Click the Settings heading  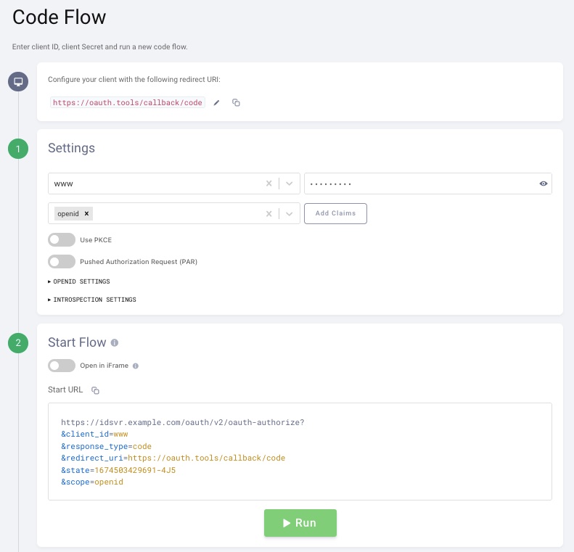71,148
